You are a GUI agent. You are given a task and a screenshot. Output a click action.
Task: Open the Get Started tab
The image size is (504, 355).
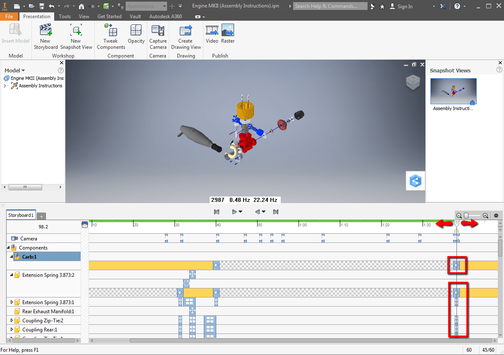pyautogui.click(x=109, y=16)
